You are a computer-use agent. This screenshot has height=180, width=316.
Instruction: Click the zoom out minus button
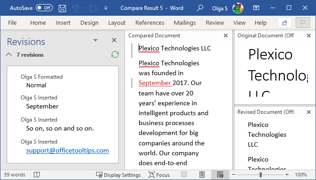(234, 175)
